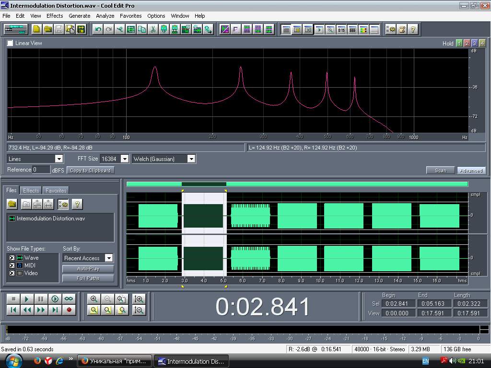
Task: Click the Zoom In Vertically icon
Action: [139, 299]
